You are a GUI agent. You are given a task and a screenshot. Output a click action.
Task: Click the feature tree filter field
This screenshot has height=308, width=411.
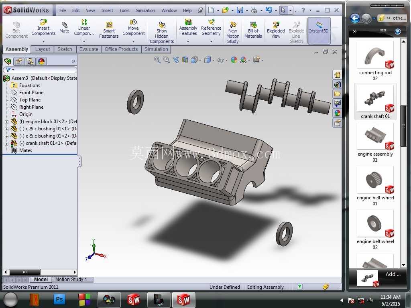click(40, 70)
